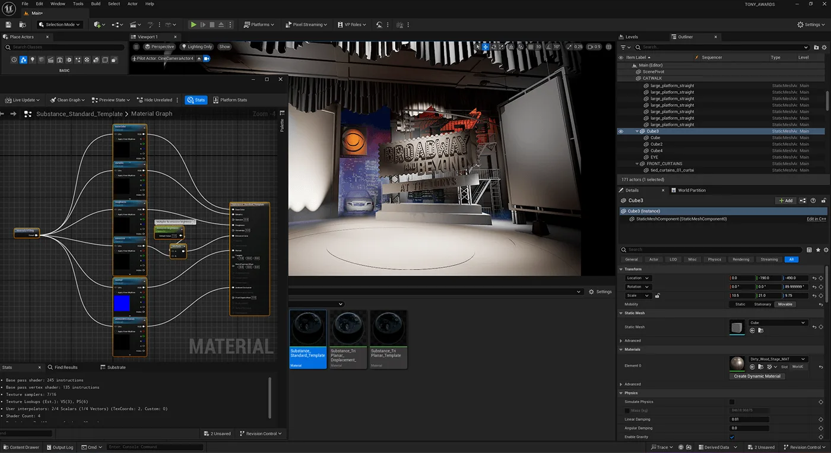This screenshot has height=453, width=831.
Task: Select the Lights bulb category in Place Actors
Action: click(33, 60)
